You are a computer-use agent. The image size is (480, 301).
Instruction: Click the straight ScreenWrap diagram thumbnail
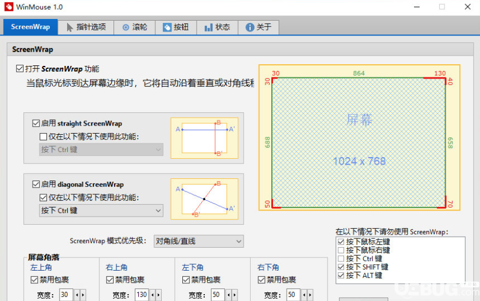click(x=205, y=138)
